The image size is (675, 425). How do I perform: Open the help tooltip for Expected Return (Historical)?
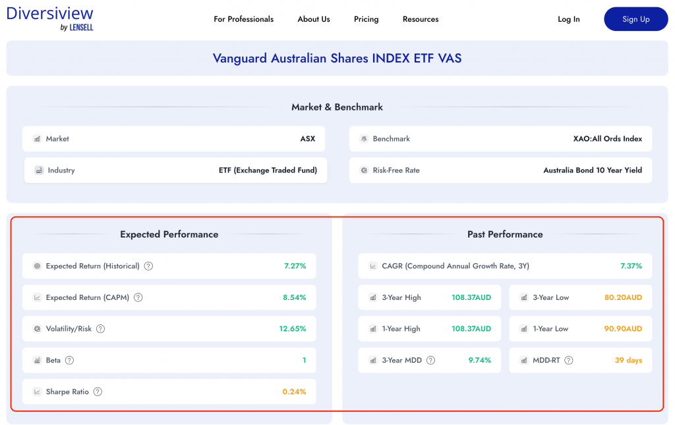[x=148, y=266]
